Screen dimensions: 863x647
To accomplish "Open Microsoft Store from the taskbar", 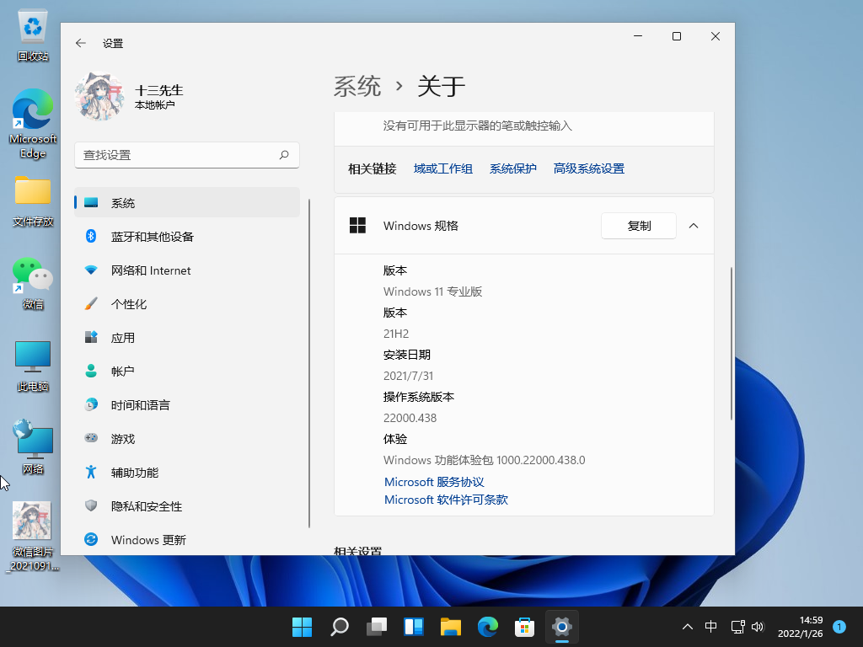I will point(524,627).
